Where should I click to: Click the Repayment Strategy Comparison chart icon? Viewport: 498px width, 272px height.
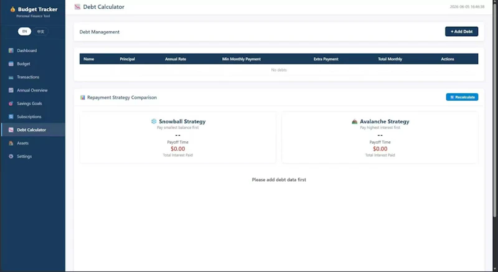(83, 98)
